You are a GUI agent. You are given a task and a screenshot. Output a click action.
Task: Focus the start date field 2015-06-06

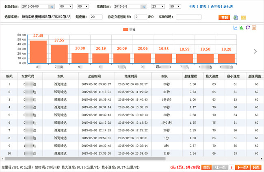pyautogui.click(x=38, y=6)
